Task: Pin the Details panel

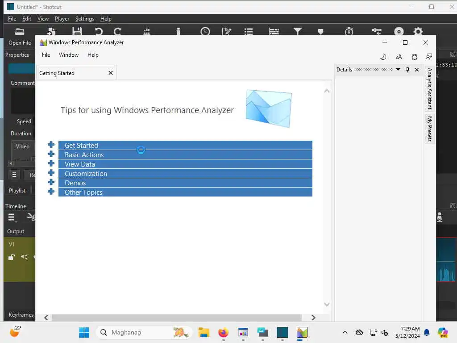Action: click(x=408, y=69)
